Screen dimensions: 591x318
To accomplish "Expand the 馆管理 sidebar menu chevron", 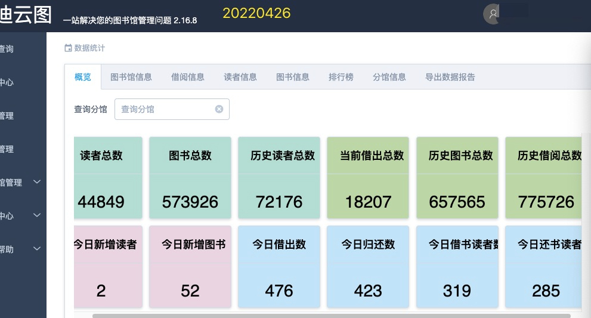I will point(37,182).
